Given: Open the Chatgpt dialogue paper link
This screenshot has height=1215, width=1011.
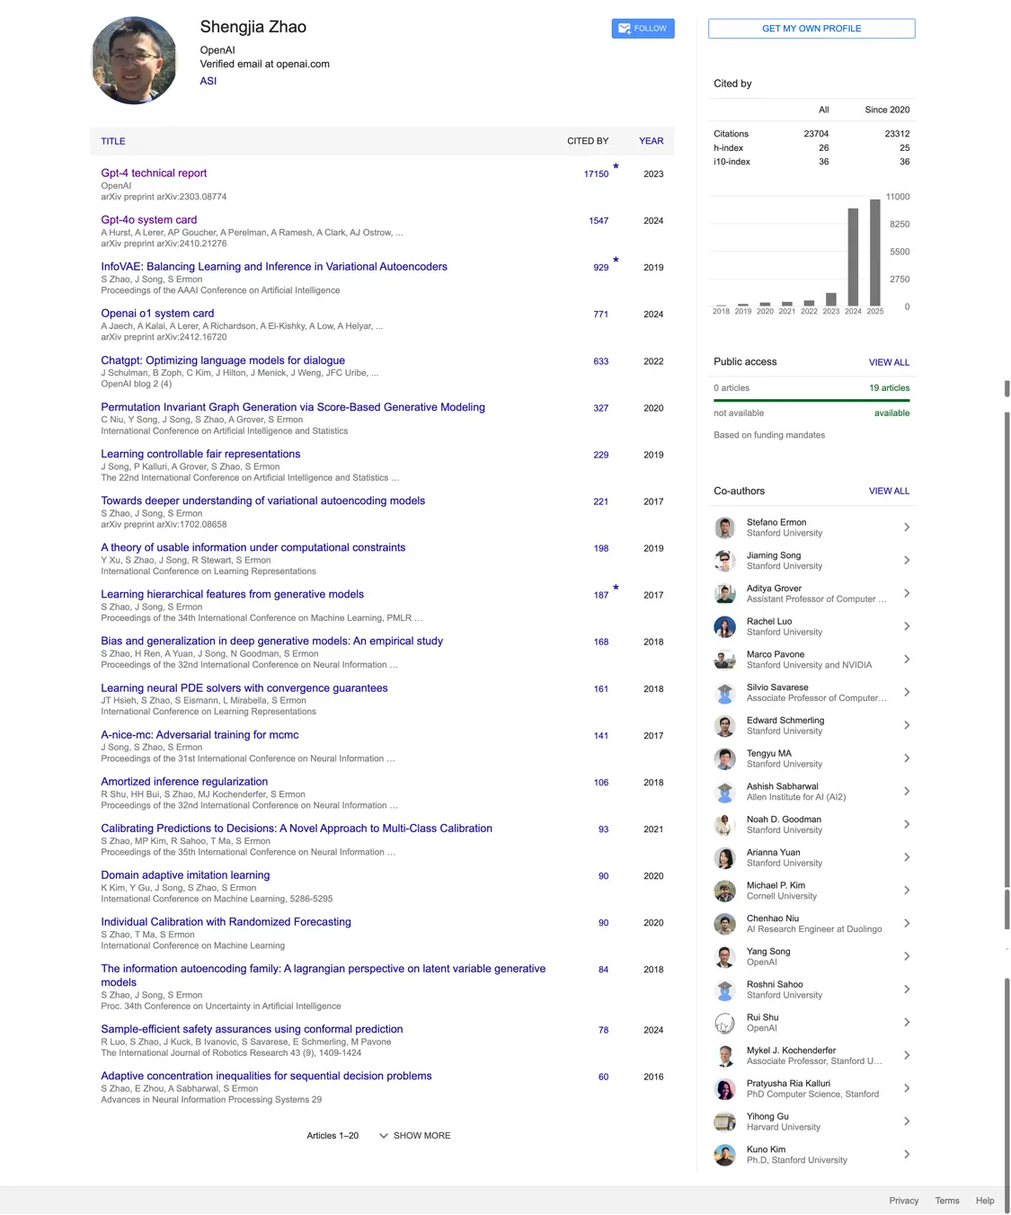Looking at the screenshot, I should click(x=223, y=360).
